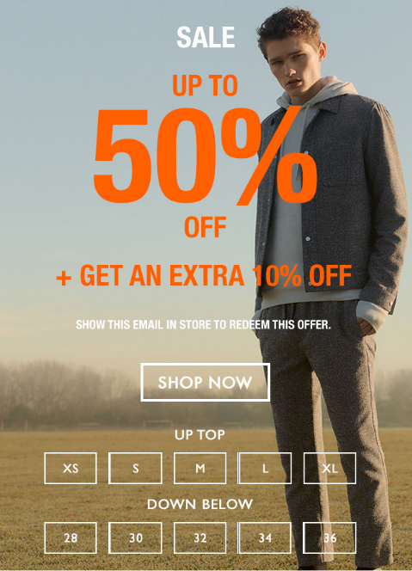This screenshot has height=571, width=412.
Task: Click the extra 10% off offer text
Action: click(x=204, y=275)
